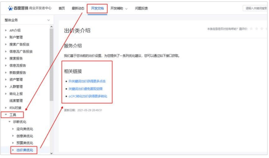The width and height of the screenshot is (269, 158).
Task: Collapse the 诊断优化 subtree arrow
Action: pos(10,122)
